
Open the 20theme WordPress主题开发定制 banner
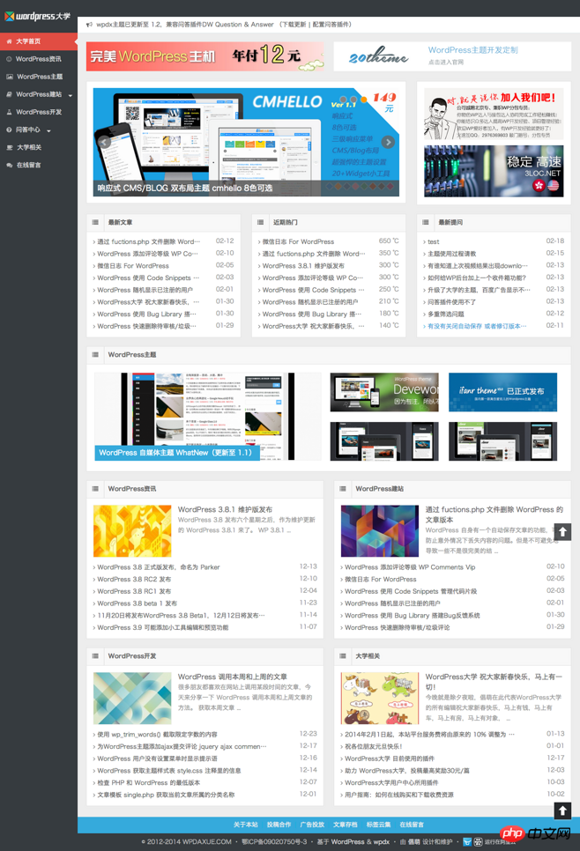(452, 56)
